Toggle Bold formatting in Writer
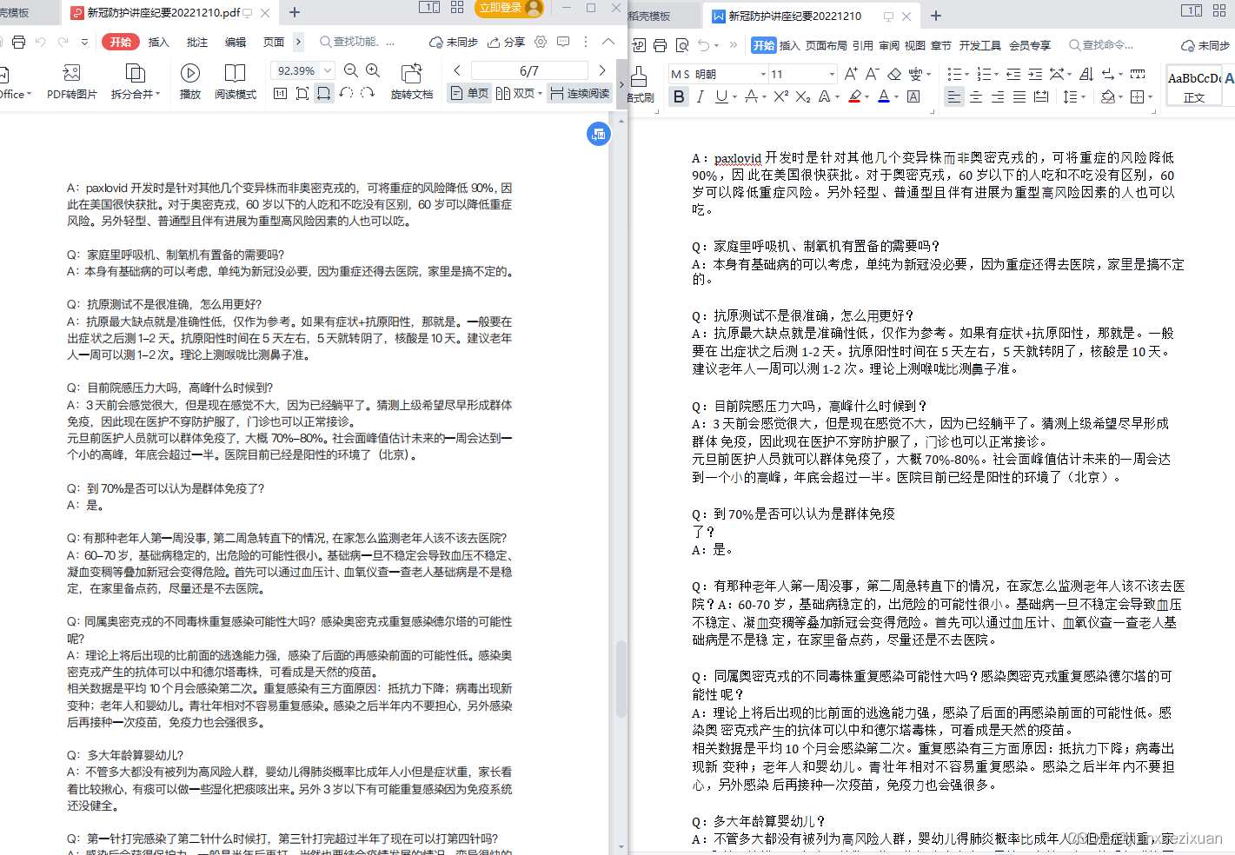The image size is (1235, 855). pos(679,96)
